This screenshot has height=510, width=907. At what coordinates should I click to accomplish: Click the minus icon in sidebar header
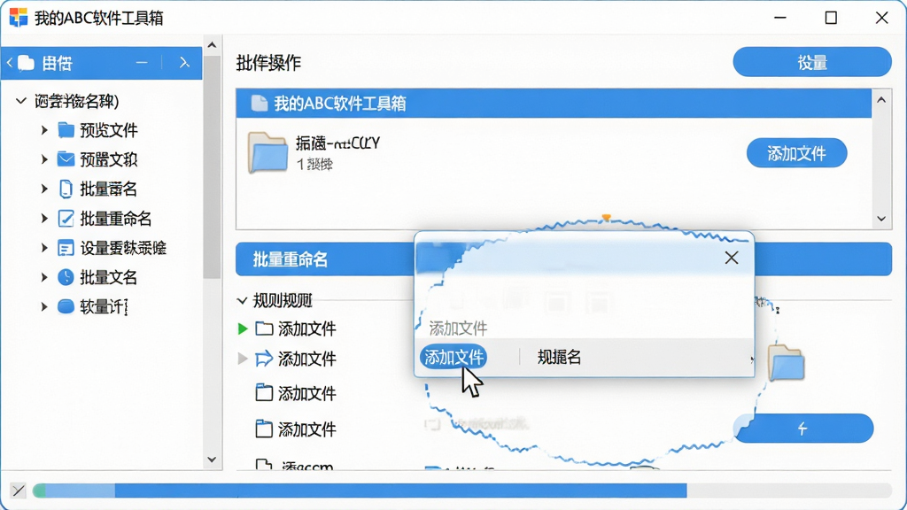point(142,63)
